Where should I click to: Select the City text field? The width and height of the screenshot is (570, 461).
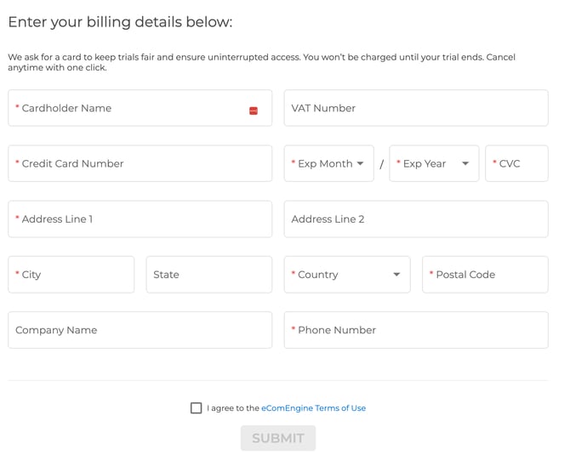pos(71,275)
